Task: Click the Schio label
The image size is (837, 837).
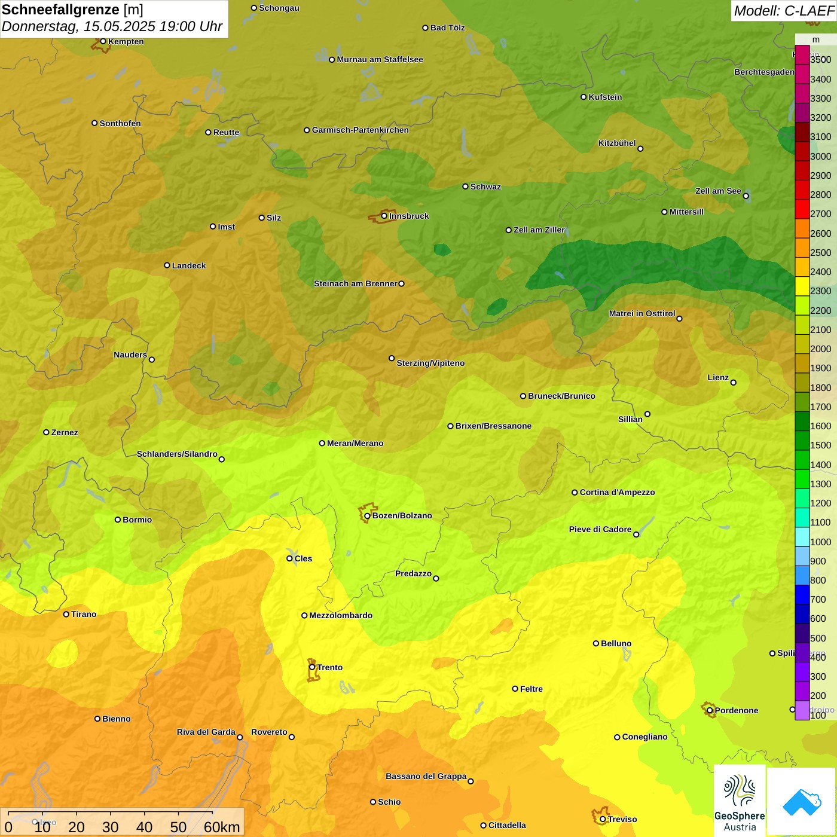Action: tap(389, 802)
